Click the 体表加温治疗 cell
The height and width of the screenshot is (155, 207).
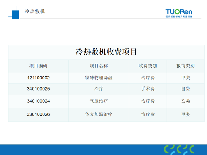pyautogui.click(x=99, y=114)
